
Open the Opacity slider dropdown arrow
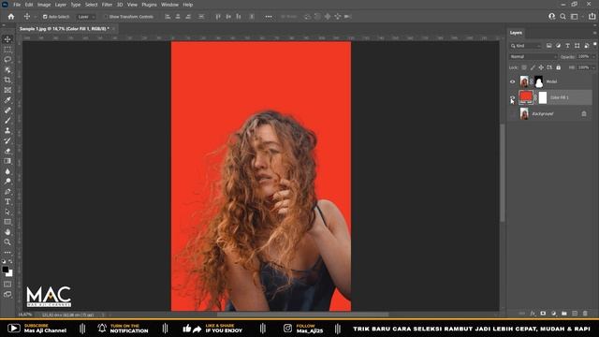[593, 56]
